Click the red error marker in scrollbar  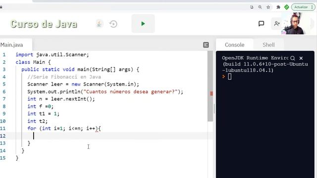[x=211, y=93]
